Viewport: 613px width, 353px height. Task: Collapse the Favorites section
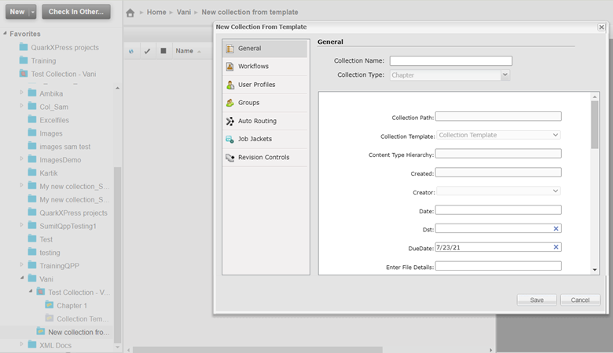point(5,33)
